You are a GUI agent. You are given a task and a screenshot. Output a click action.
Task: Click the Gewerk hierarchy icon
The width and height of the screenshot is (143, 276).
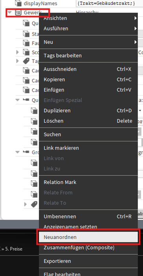pyautogui.click(x=18, y=13)
